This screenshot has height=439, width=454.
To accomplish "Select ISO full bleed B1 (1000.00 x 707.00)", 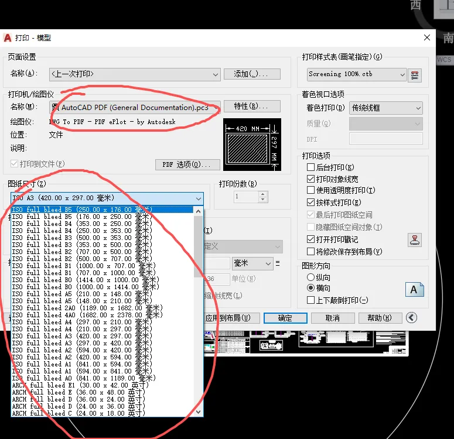I will pyautogui.click(x=102, y=265).
